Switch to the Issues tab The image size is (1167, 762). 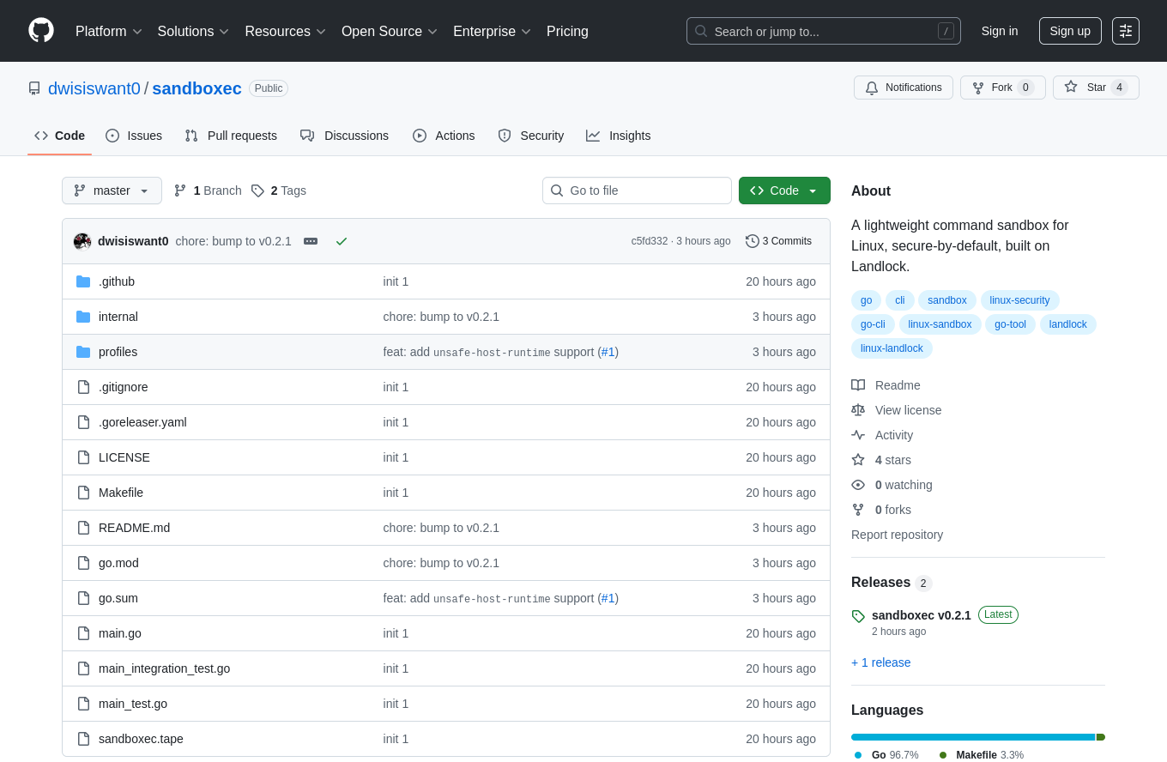134,136
